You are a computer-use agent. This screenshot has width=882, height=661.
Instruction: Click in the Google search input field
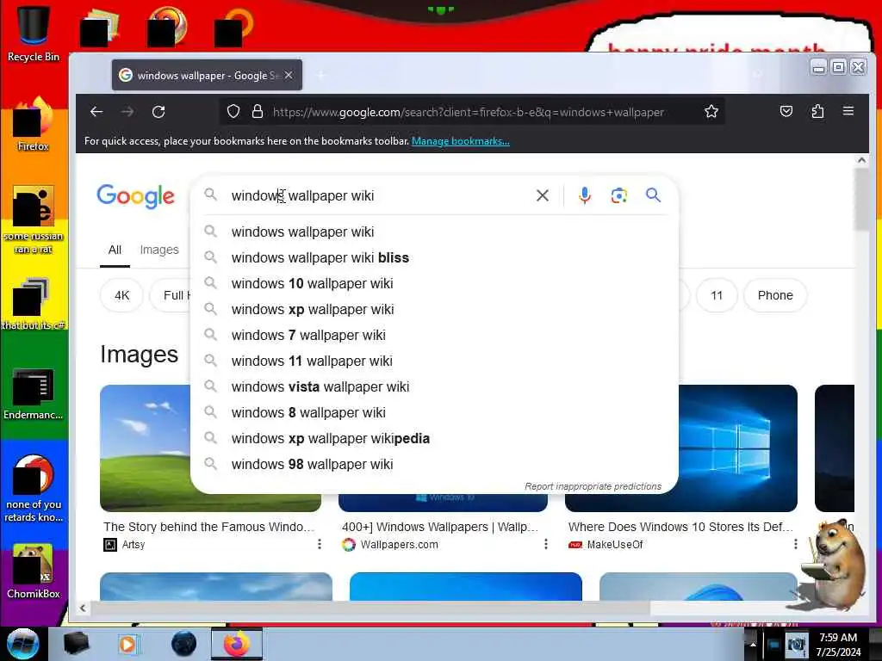(377, 195)
